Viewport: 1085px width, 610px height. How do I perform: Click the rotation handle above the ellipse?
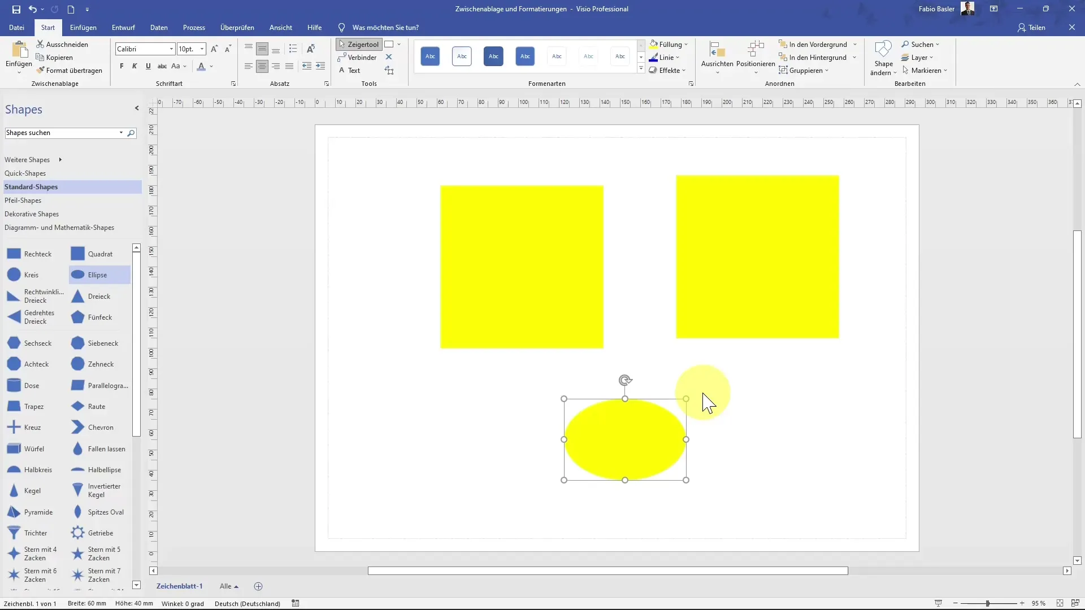(x=625, y=380)
